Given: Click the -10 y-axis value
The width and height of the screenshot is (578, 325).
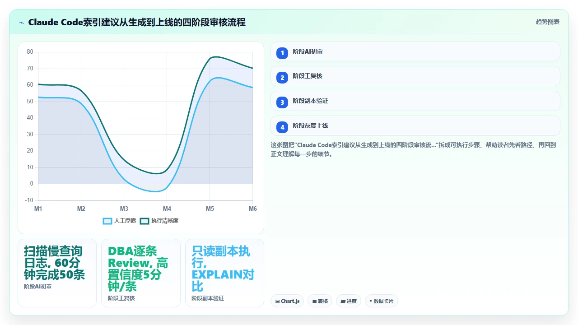Looking at the screenshot, I should tap(29, 200).
